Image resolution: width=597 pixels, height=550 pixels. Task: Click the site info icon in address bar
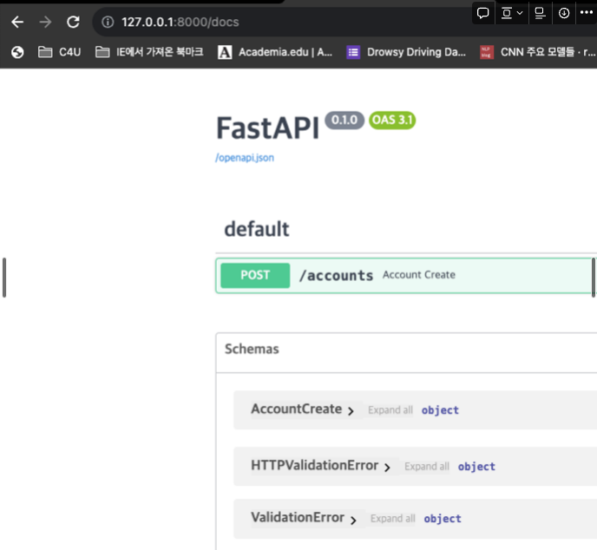pyautogui.click(x=108, y=22)
